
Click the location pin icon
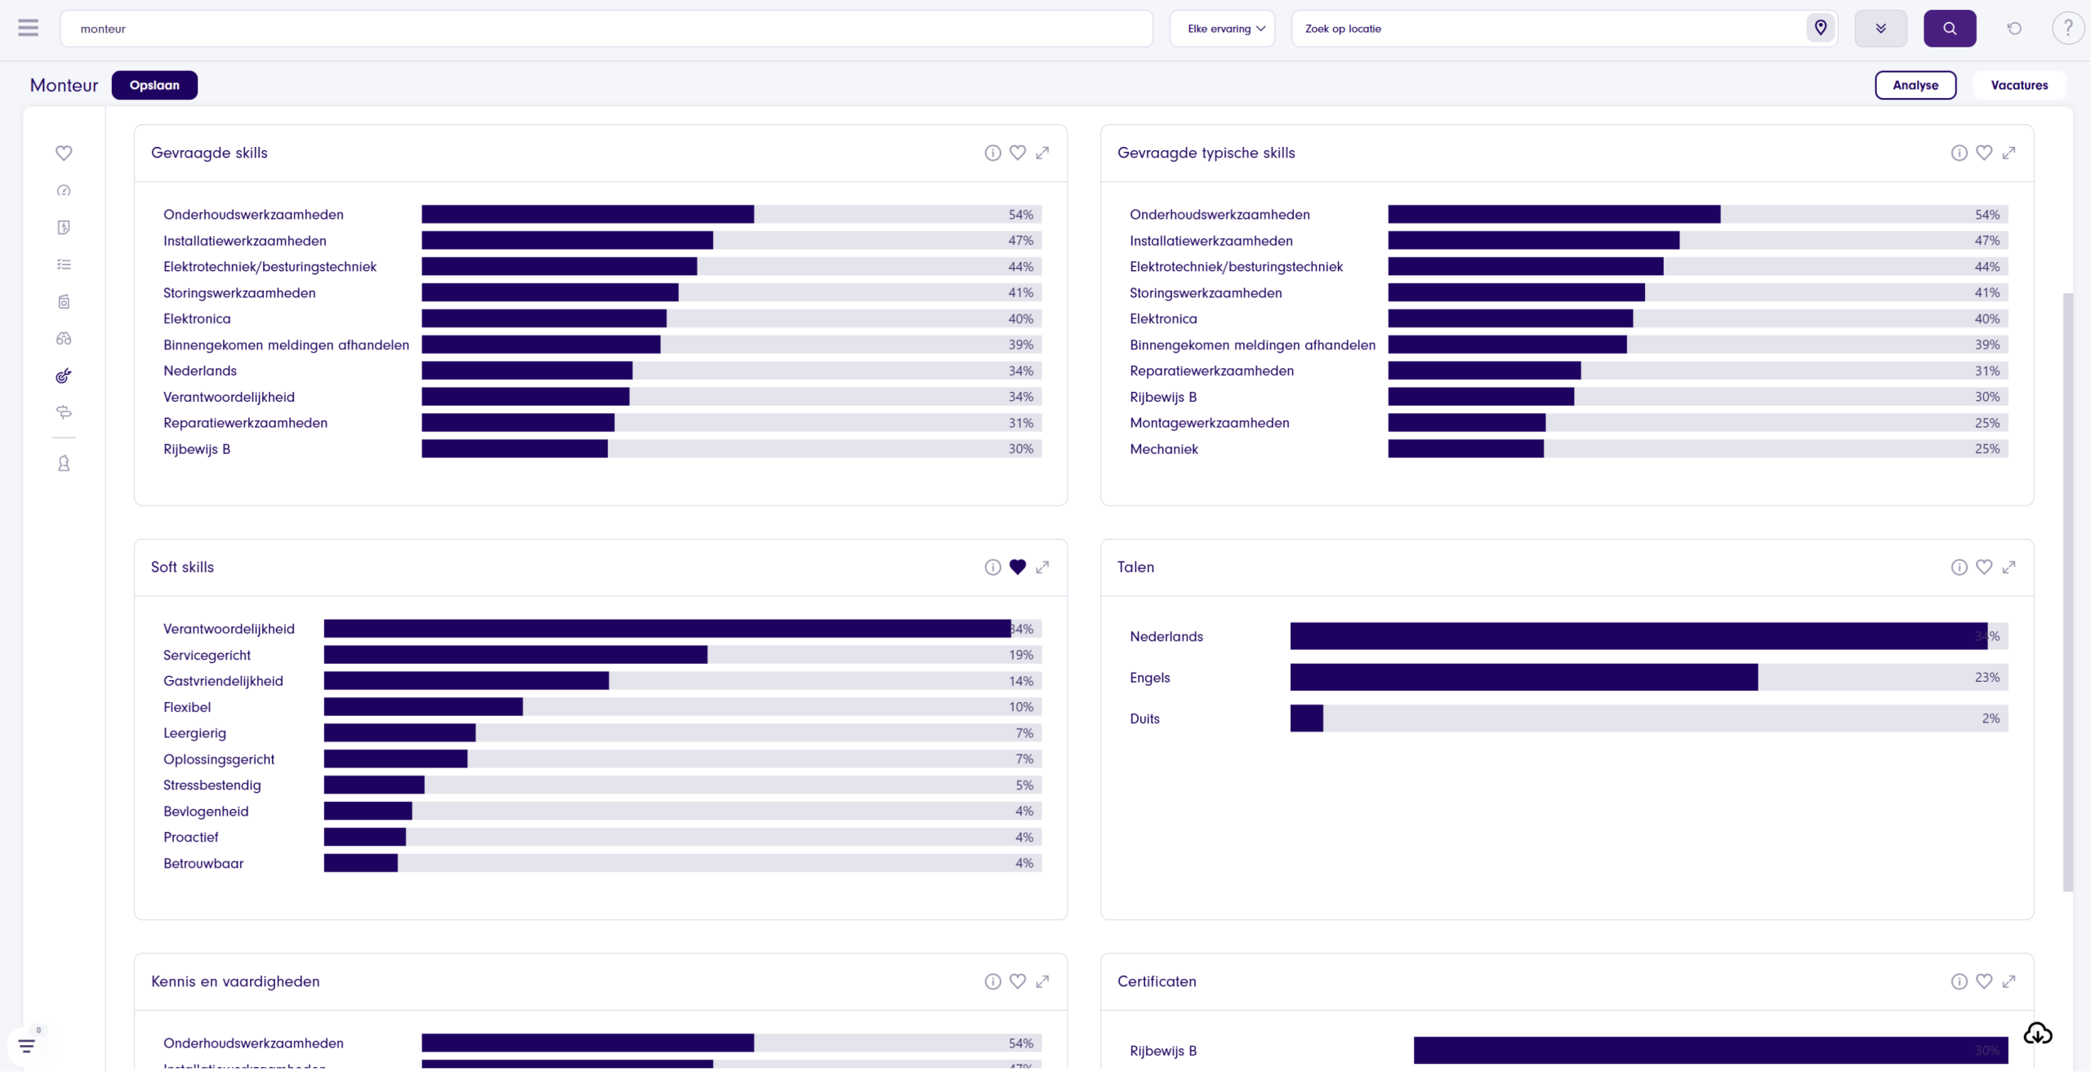tap(1820, 28)
